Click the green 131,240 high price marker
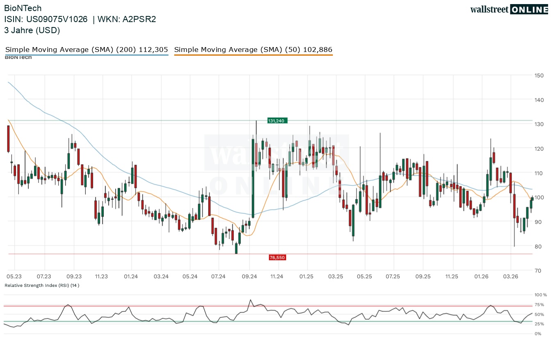This screenshot has height=345, width=553. point(277,121)
